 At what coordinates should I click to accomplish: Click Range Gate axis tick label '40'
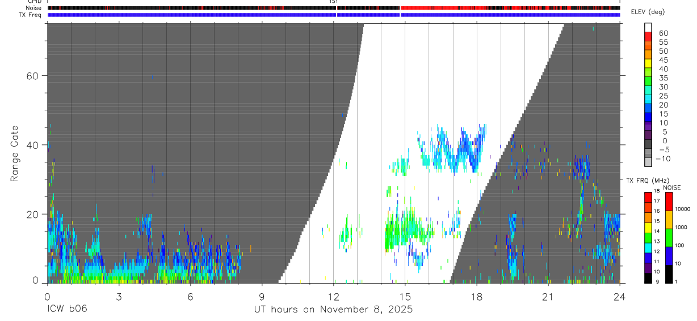32,145
